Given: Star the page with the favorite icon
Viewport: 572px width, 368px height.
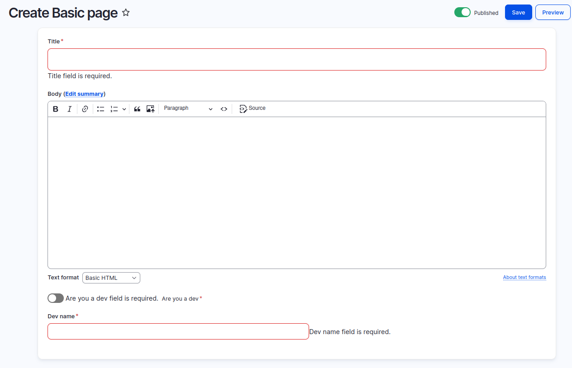Looking at the screenshot, I should coord(126,13).
